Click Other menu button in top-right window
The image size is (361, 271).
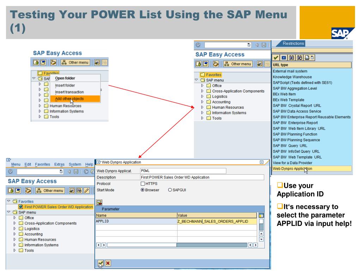[x=238, y=64]
